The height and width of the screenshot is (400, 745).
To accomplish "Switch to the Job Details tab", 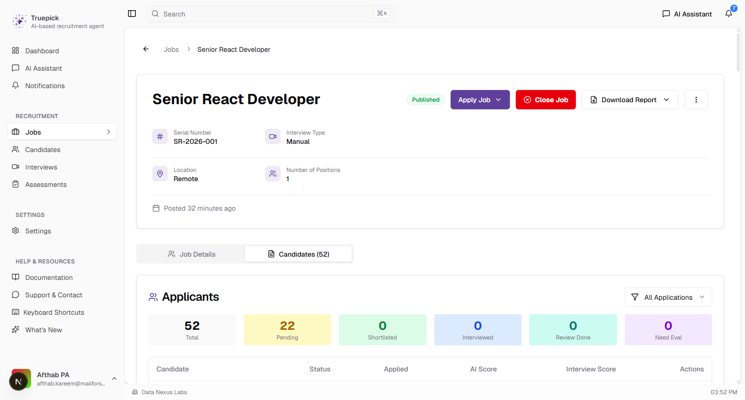I will 191,254.
